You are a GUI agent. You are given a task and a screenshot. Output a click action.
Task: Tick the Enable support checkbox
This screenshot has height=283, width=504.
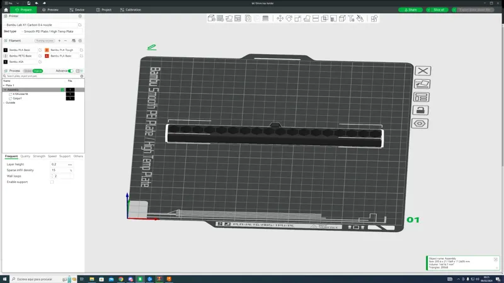click(52, 182)
